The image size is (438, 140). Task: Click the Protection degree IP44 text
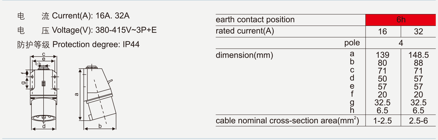[x=96, y=44]
